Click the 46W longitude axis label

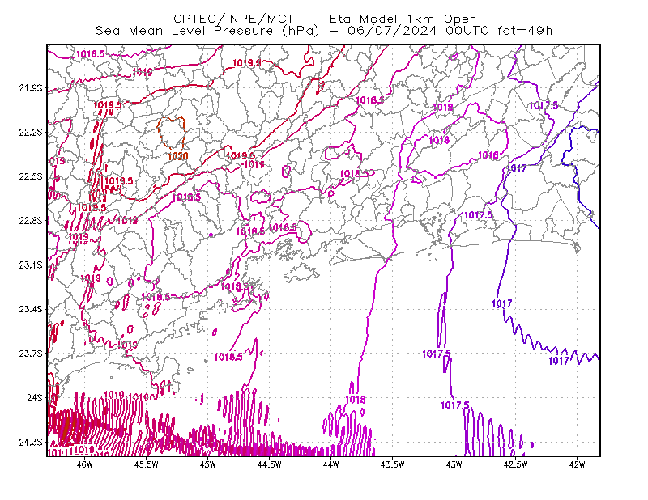click(85, 464)
